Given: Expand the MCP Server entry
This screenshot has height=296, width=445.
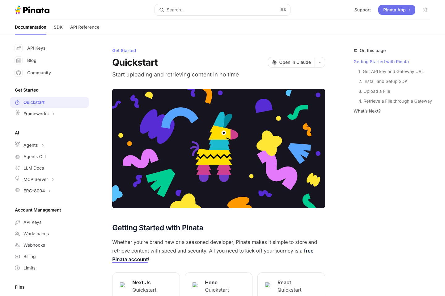Looking at the screenshot, I should click(x=53, y=179).
